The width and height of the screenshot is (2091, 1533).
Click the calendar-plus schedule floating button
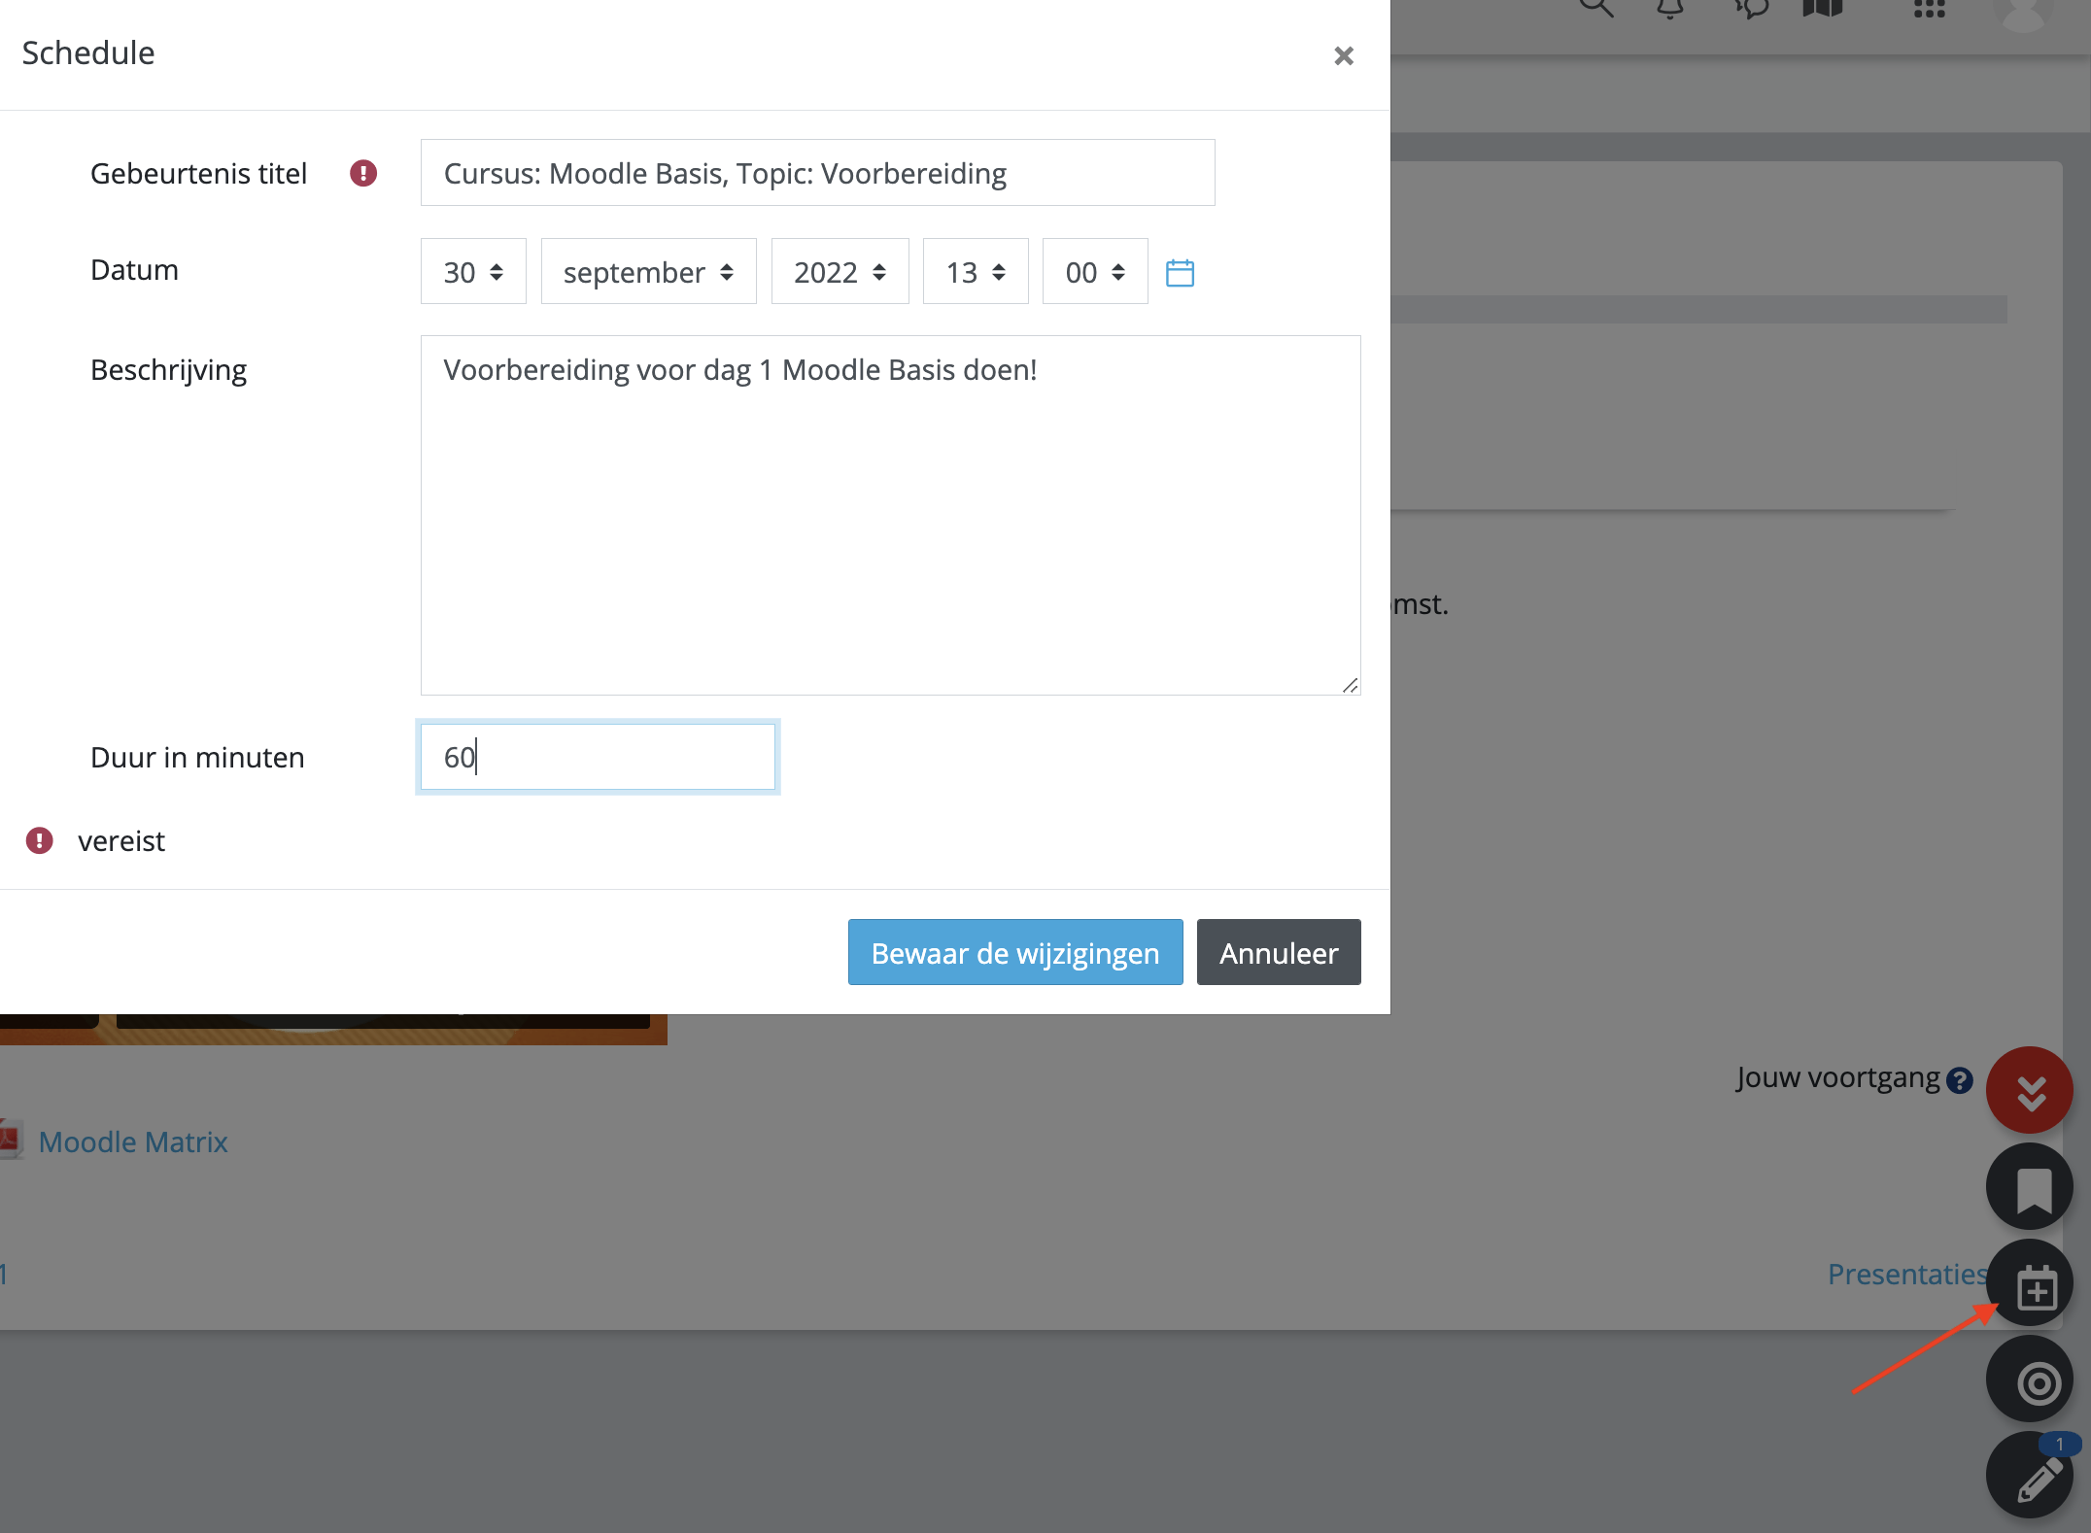pos(2030,1282)
